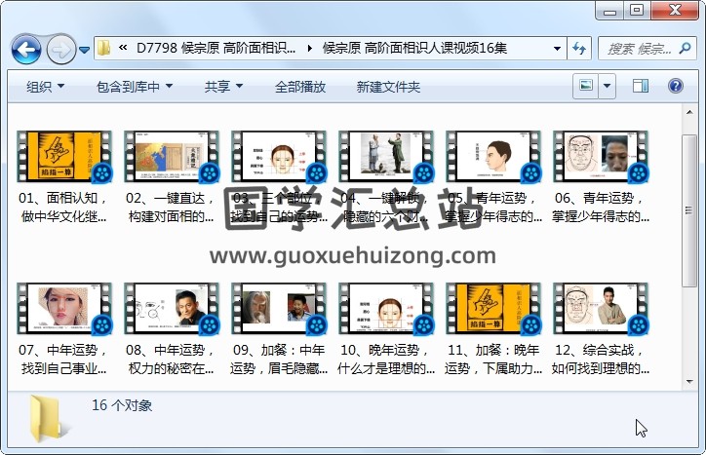The image size is (706, 455).
Task: Expand the view options dropdown arrow
Action: pos(608,87)
